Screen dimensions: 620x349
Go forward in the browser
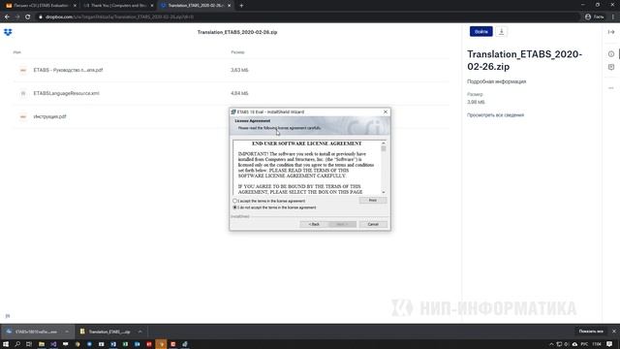click(17, 17)
